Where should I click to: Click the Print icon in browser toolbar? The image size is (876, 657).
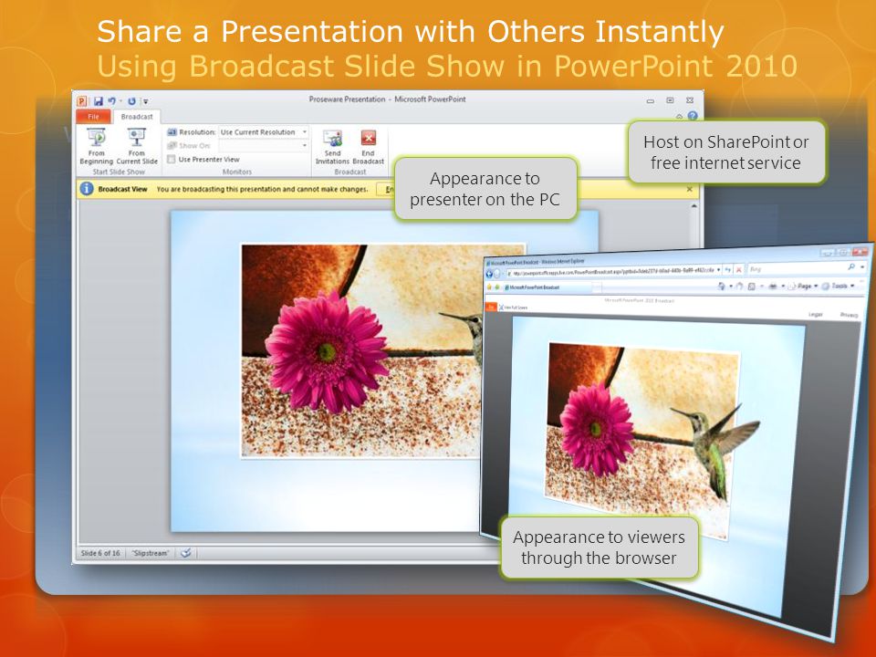pyautogui.click(x=773, y=286)
